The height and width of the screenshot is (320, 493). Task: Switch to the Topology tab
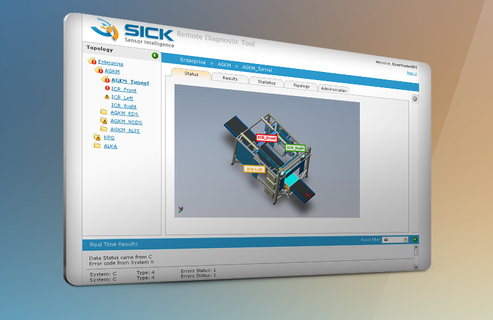tap(301, 86)
